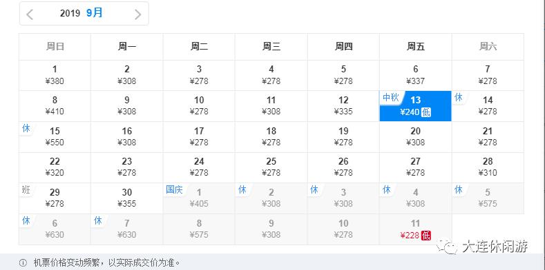Choose September 29 workday date
The image size is (545, 270).
click(55, 198)
